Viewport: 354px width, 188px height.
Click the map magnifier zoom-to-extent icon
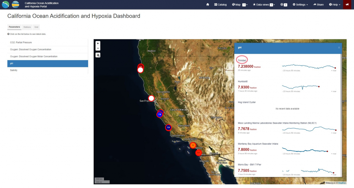pyautogui.click(x=98, y=55)
